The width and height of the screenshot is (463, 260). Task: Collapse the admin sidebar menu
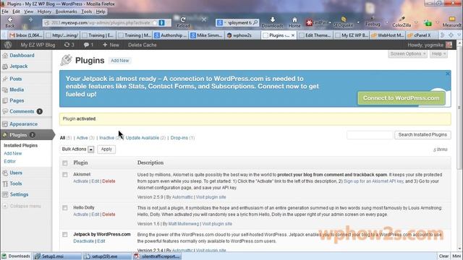pyautogui.click(x=22, y=206)
